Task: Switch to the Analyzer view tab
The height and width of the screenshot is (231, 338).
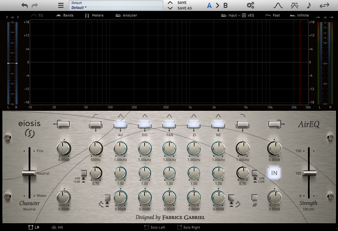Action: click(126, 15)
